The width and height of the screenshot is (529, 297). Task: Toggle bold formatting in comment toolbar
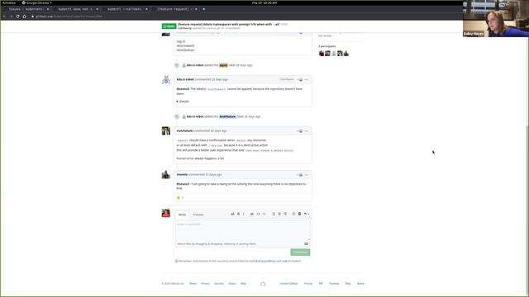click(238, 214)
